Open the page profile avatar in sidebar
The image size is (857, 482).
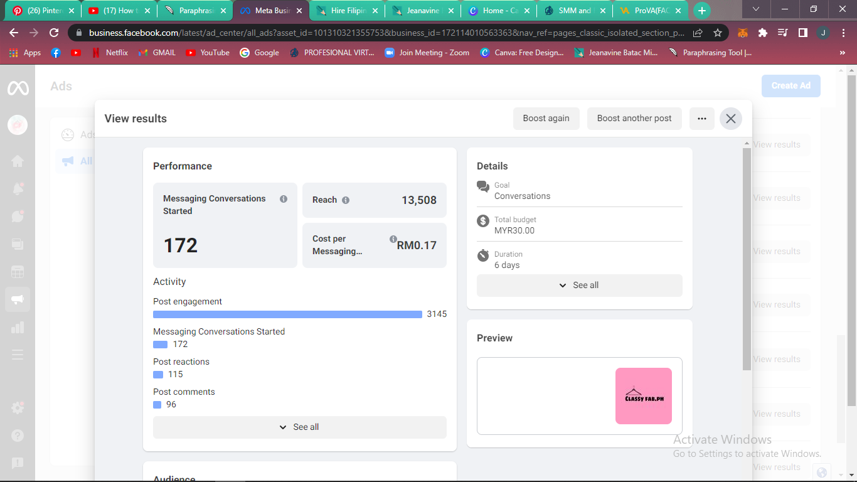(18, 125)
